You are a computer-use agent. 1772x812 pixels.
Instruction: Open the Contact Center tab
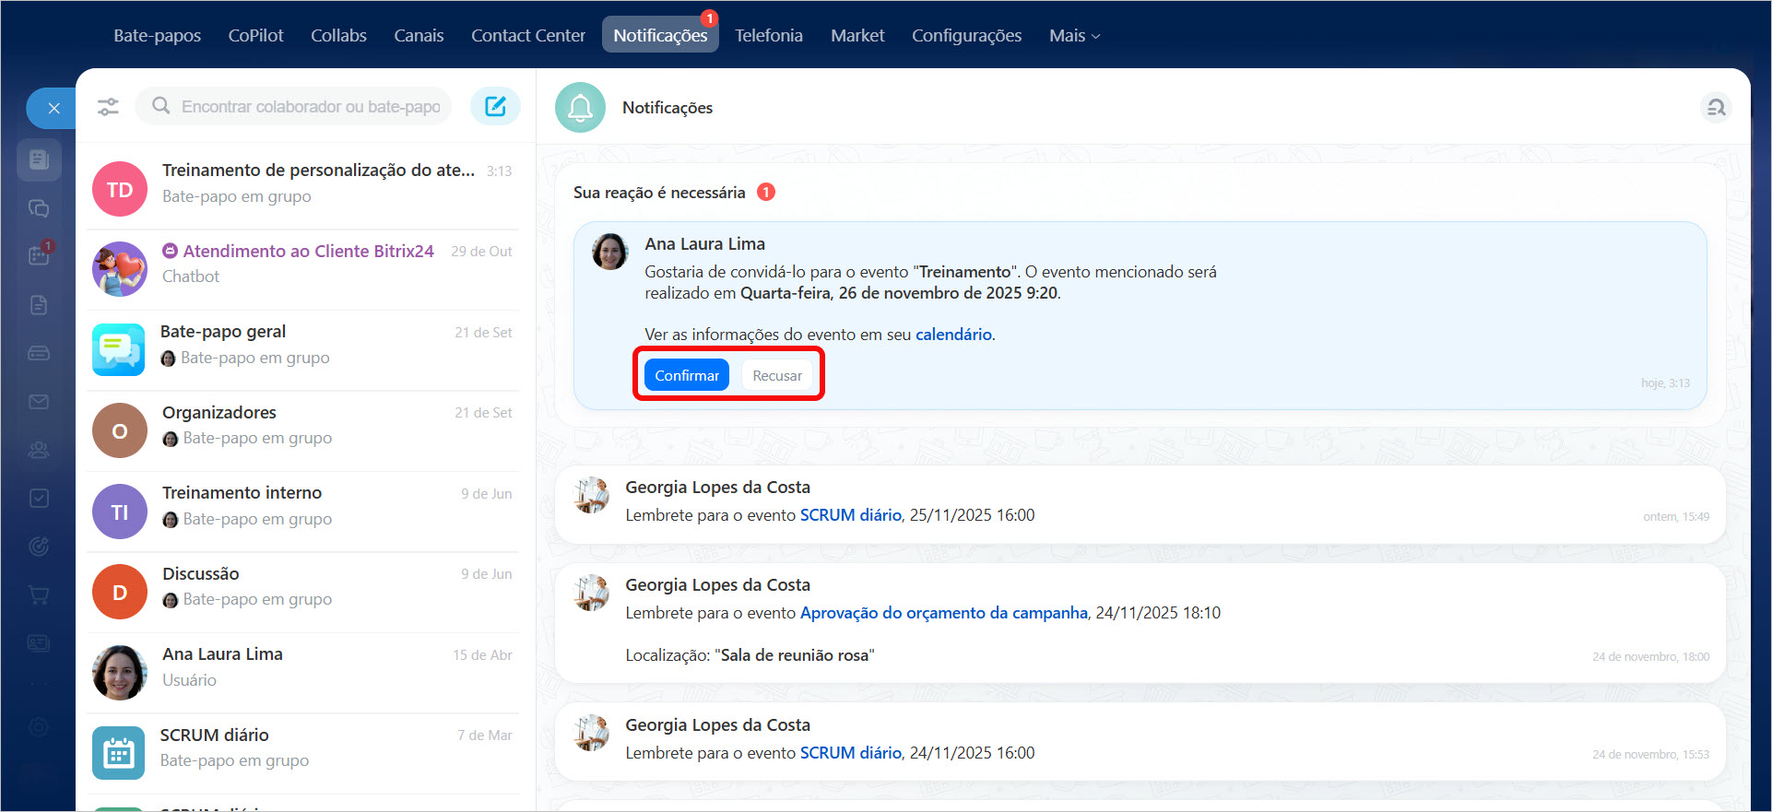click(x=527, y=36)
